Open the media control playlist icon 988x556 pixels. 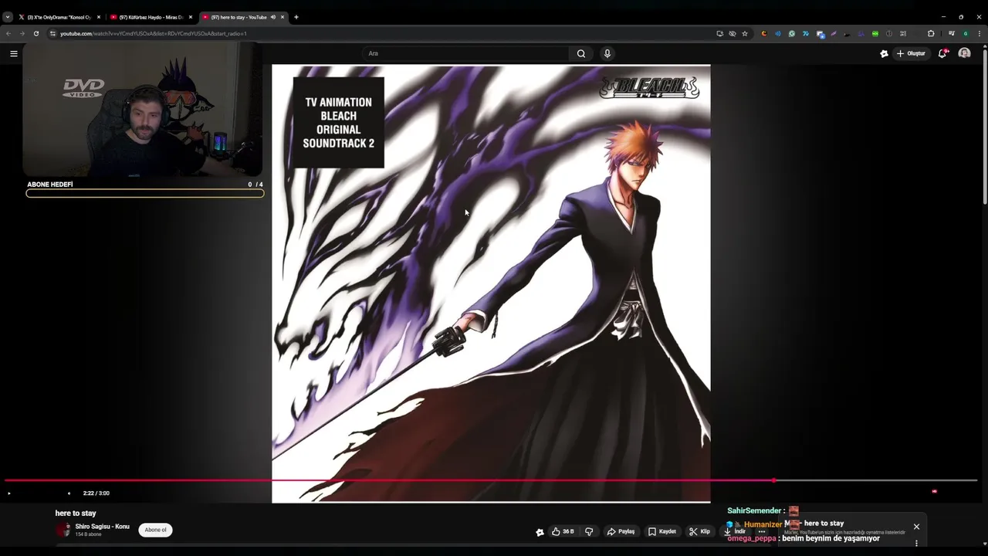click(952, 33)
